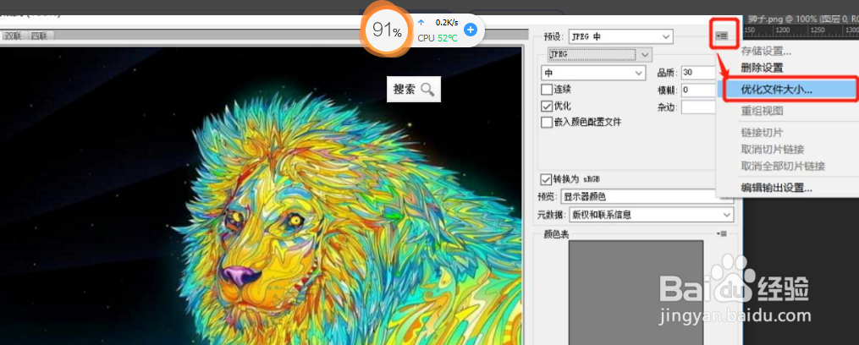Click the lion preview image
The height and width of the screenshot is (345, 859).
click(x=261, y=195)
